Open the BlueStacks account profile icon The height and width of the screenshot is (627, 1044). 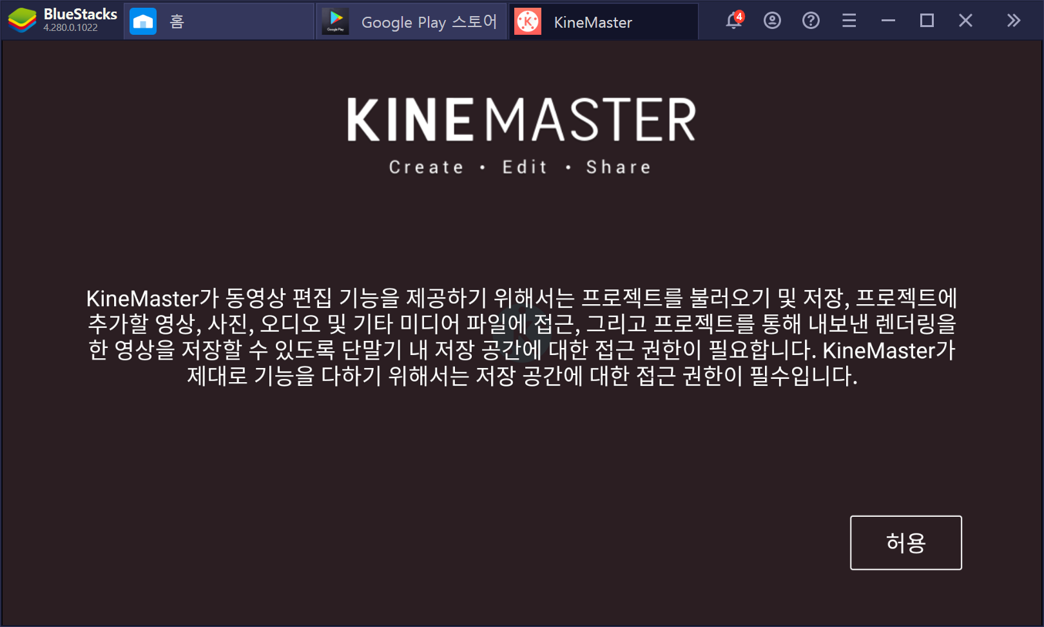click(x=772, y=21)
